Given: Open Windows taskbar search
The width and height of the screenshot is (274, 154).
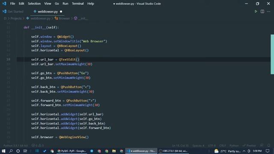Looking at the screenshot, I should coord(11,151).
